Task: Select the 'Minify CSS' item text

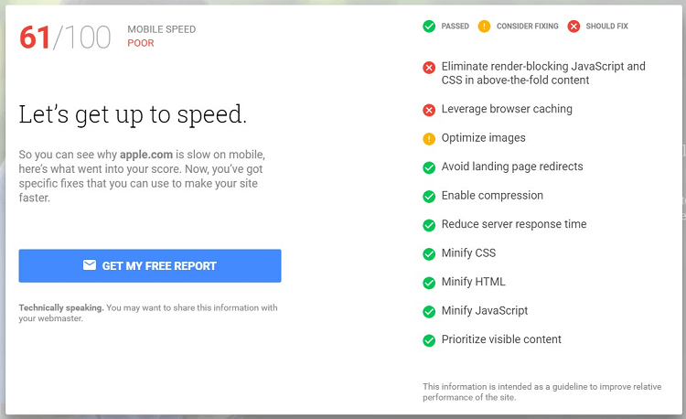Action: point(468,252)
